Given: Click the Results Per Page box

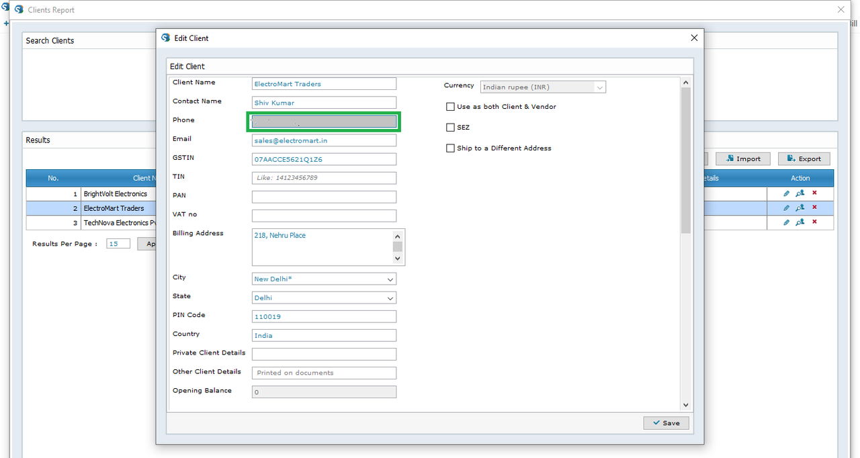Looking at the screenshot, I should click(118, 243).
